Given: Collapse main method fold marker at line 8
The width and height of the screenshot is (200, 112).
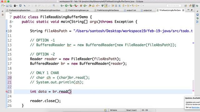Looking at the screenshot, I should click(x=12, y=22).
